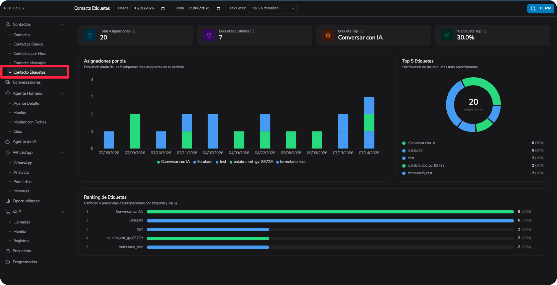Collapse the VoIP sidebar group chevron
The image size is (557, 285).
click(63, 212)
